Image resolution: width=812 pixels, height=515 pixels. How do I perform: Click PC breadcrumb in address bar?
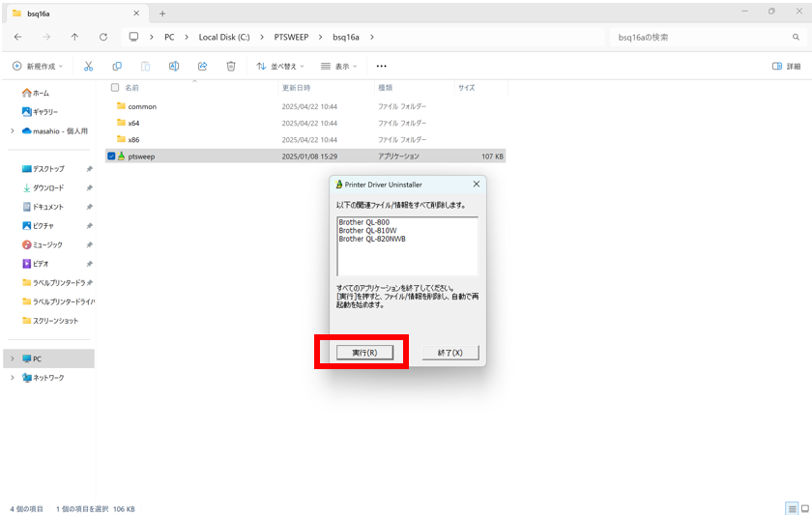click(169, 38)
